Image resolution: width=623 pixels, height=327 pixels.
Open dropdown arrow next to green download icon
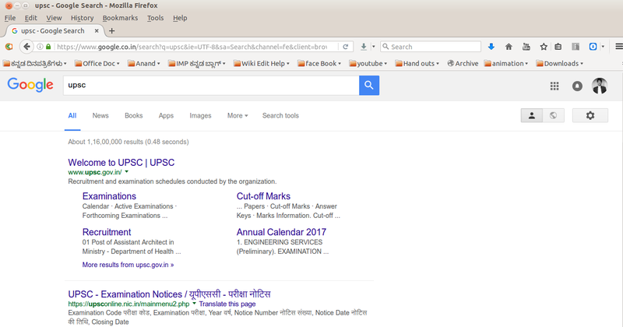point(373,47)
